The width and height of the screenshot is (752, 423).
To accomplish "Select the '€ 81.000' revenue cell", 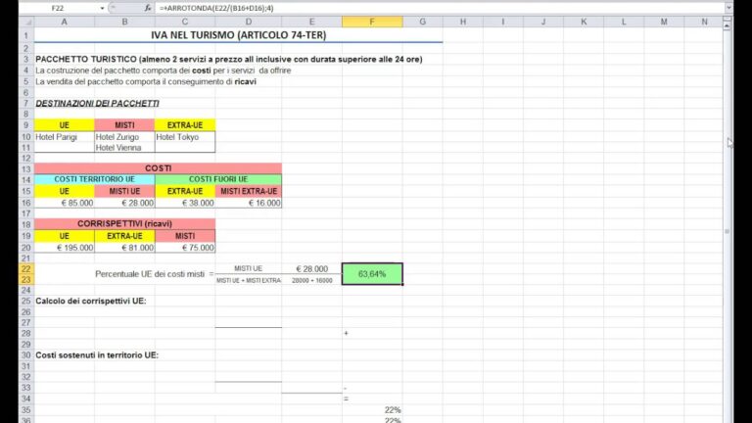I will click(x=124, y=248).
